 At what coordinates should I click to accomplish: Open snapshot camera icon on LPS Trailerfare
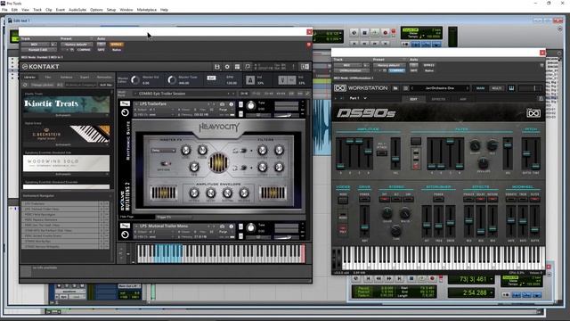tap(222, 104)
